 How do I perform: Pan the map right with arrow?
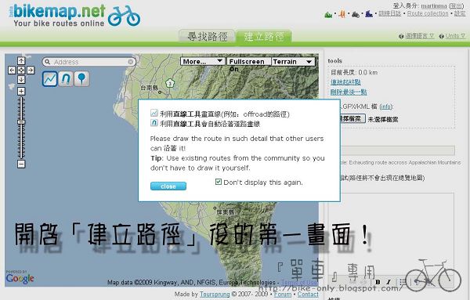31,70
